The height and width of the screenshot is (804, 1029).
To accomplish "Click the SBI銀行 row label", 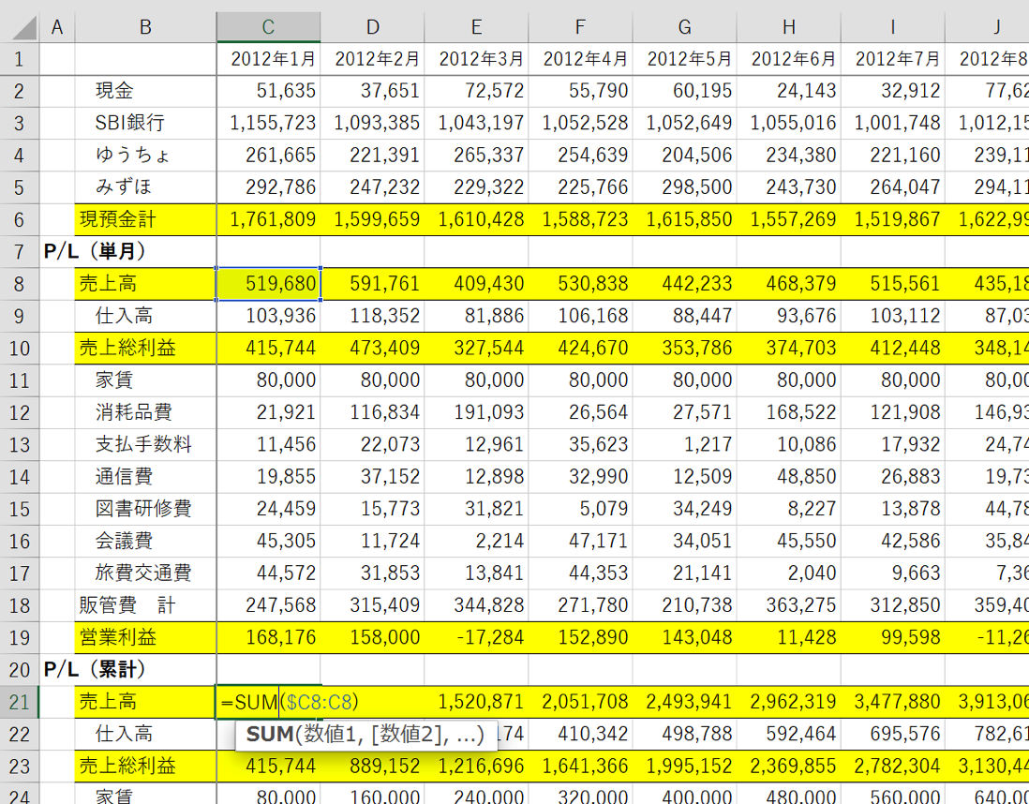I will pos(129,123).
